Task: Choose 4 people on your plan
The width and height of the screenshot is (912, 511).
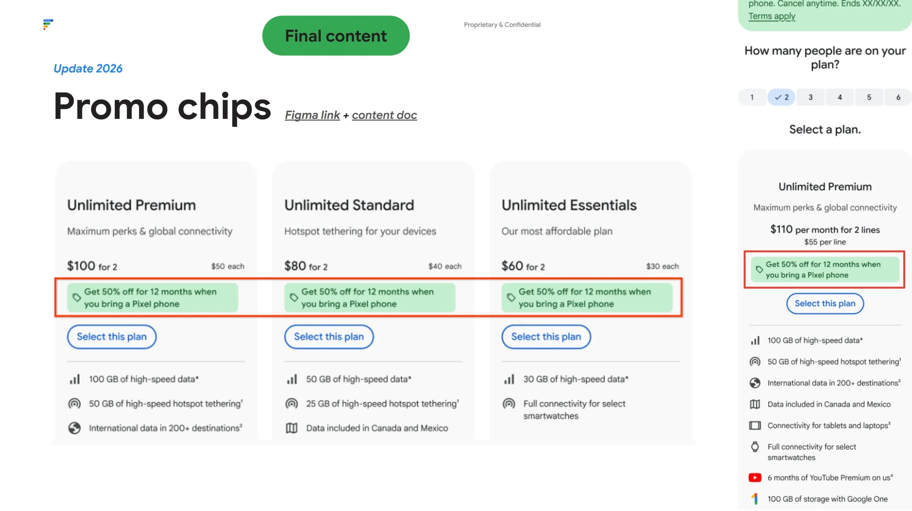Action: 840,97
